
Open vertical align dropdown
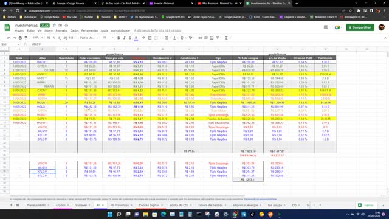176,38
